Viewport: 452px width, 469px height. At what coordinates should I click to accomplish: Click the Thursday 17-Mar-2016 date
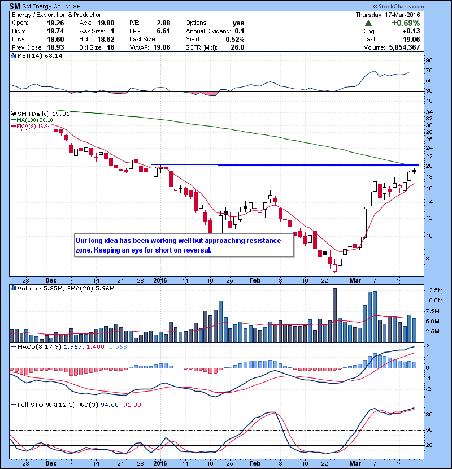pyautogui.click(x=388, y=15)
